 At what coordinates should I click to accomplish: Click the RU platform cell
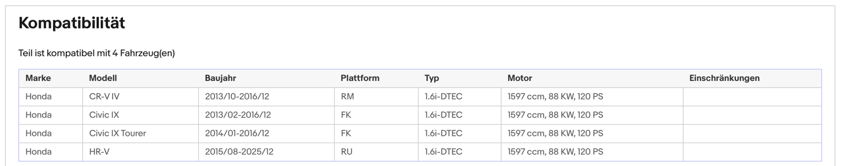pos(376,152)
